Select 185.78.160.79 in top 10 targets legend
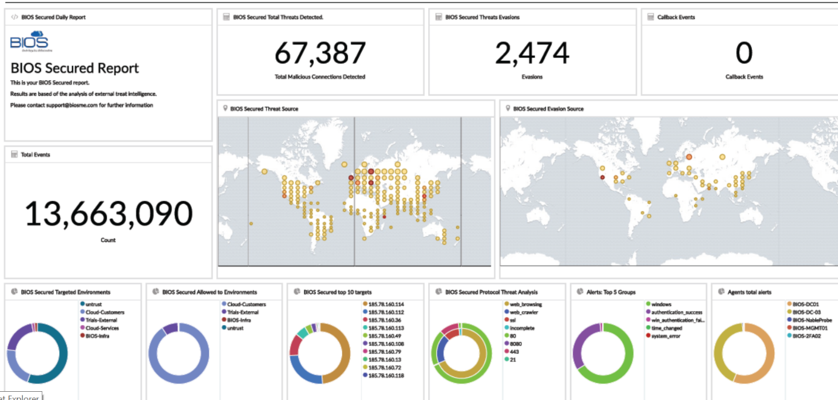The height and width of the screenshot is (400, 838). (382, 352)
